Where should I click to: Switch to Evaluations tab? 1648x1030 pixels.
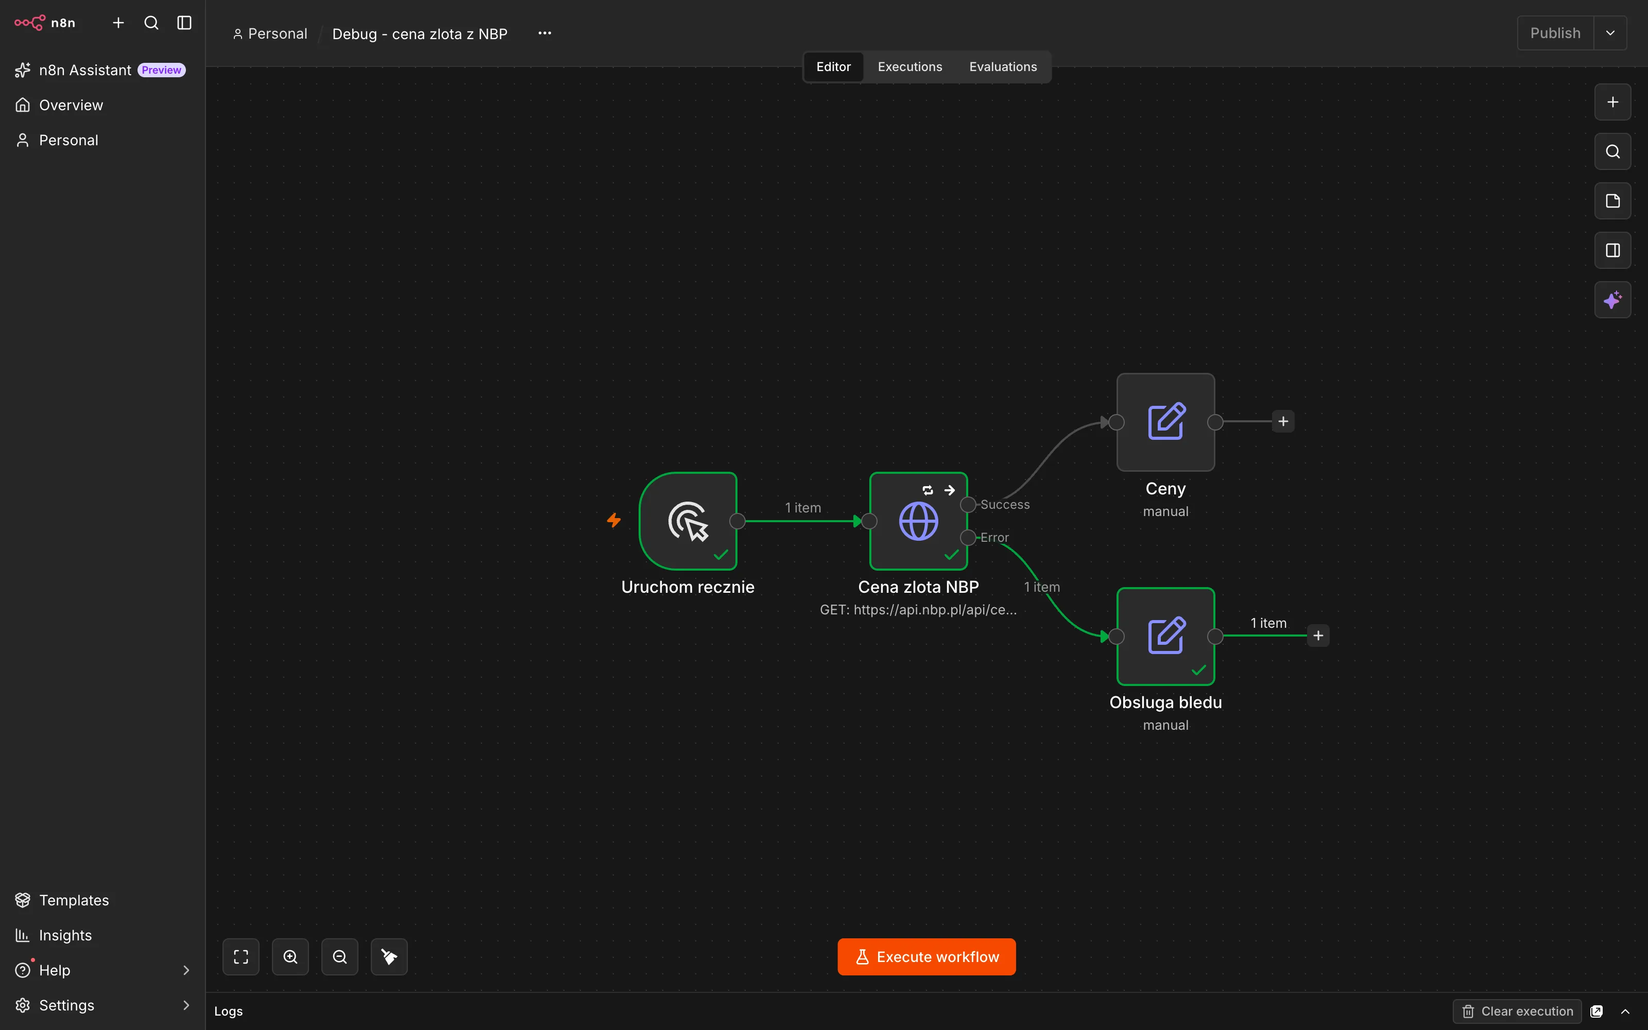point(1003,67)
